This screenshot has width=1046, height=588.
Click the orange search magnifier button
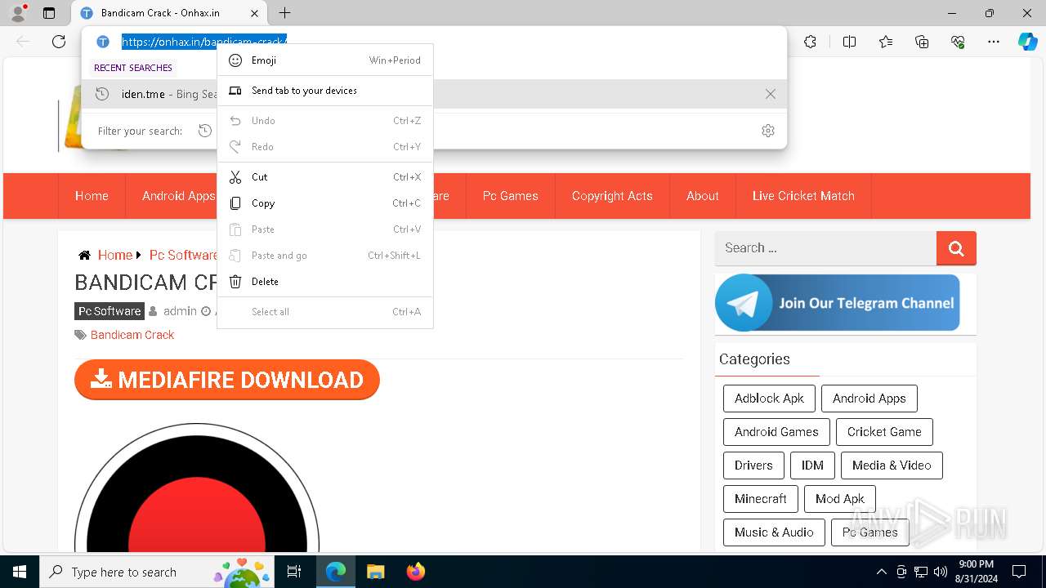point(956,248)
